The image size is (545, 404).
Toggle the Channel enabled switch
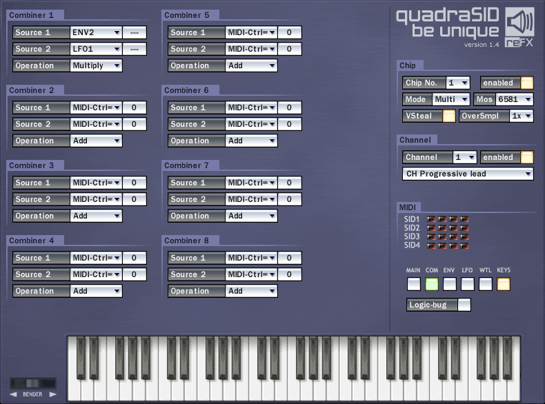527,157
